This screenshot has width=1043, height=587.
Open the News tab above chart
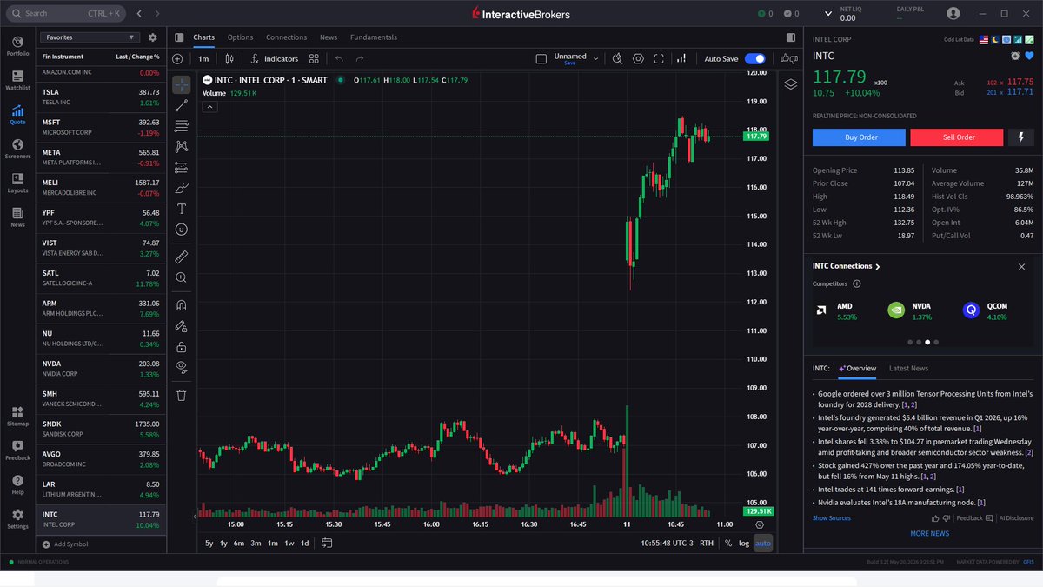pos(329,37)
